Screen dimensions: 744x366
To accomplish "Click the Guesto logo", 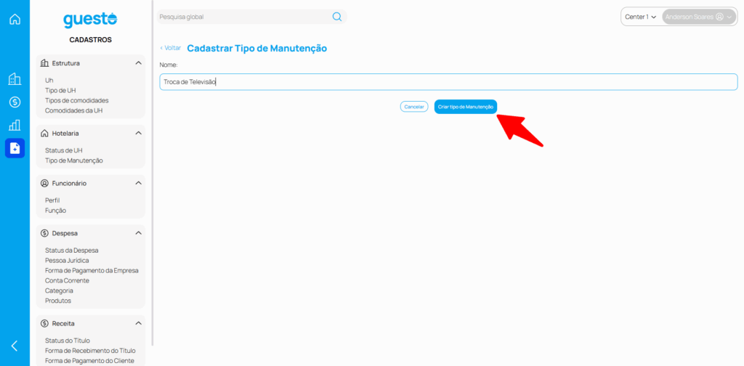I will pos(90,20).
